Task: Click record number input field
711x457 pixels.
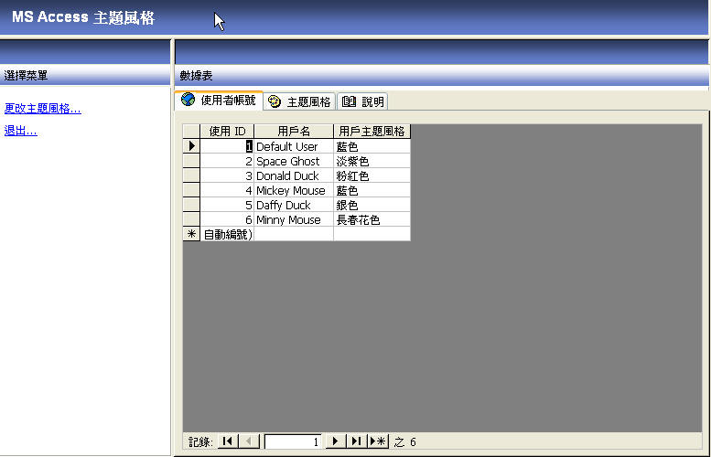Action: tap(294, 441)
